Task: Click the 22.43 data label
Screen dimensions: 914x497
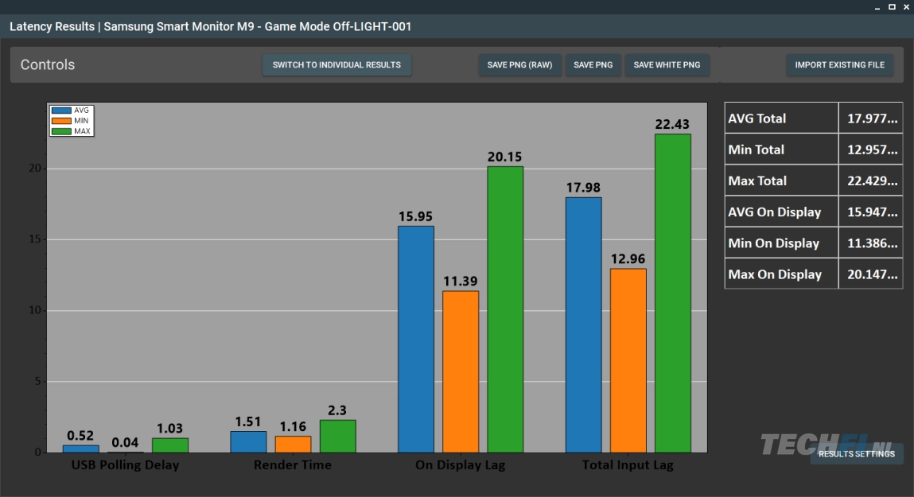Action: pos(672,124)
